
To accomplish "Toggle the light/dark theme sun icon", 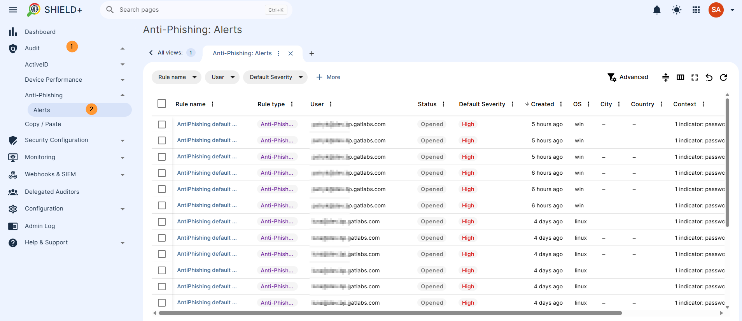I will tap(677, 10).
